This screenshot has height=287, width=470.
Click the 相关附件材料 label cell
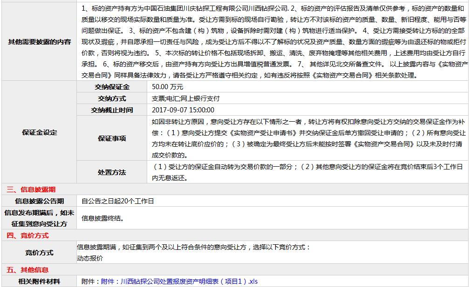click(39, 281)
